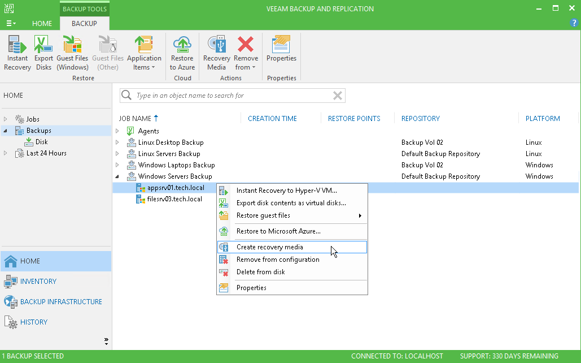Click the Properties ribbon icon

281,48
